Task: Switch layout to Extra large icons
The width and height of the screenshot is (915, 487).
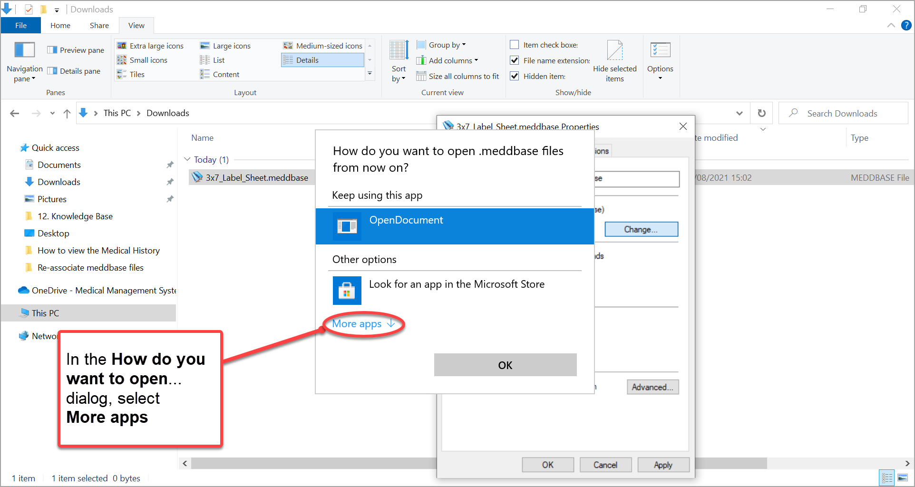Action: 150,46
